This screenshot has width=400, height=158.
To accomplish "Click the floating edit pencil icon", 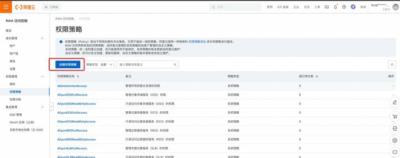I will point(395,102).
